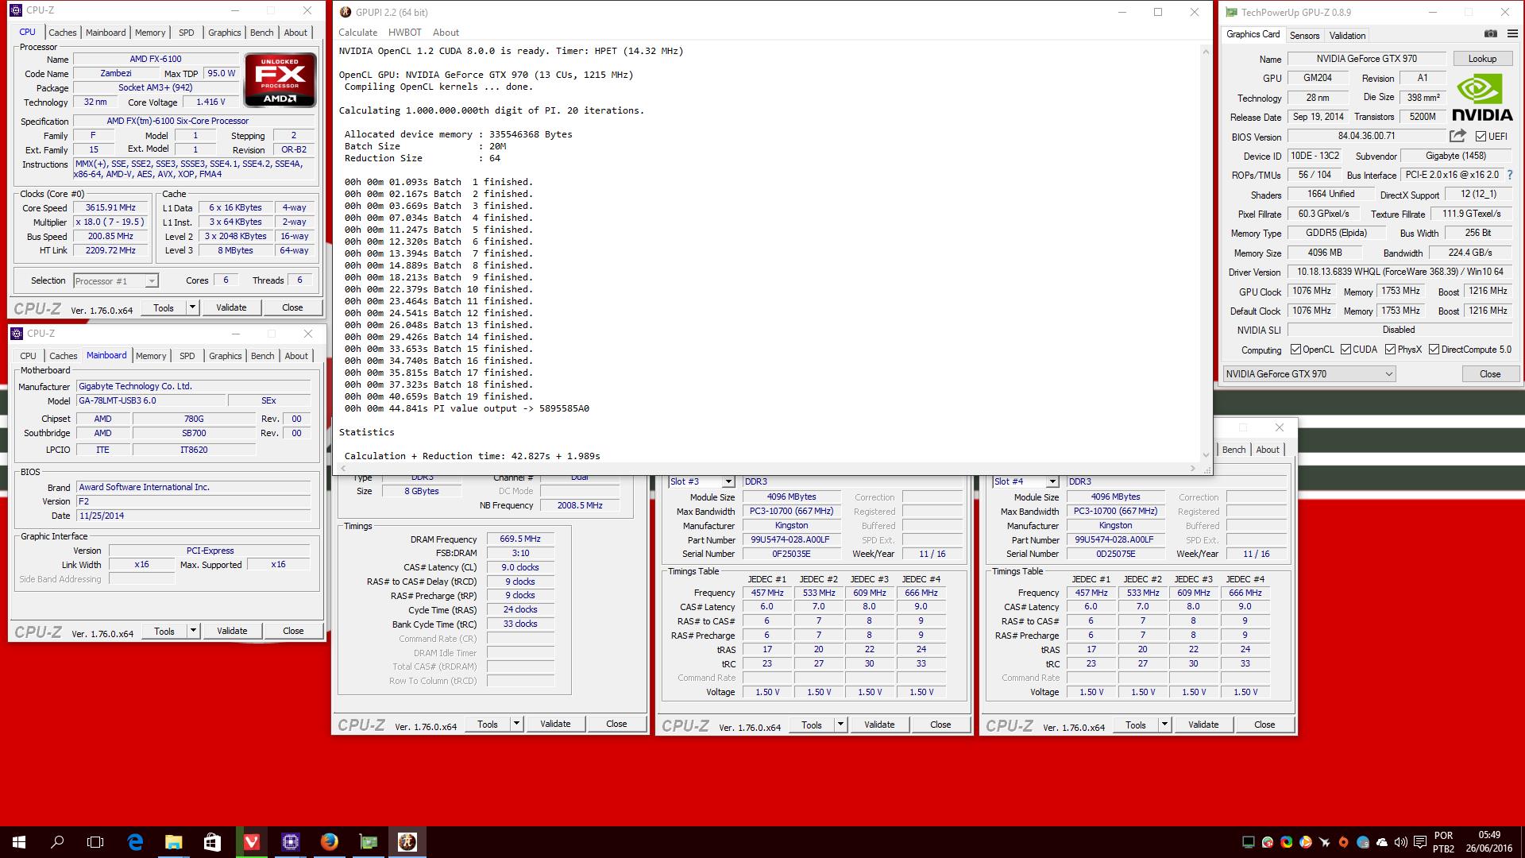
Task: Click Validate in the CPU-Z Mainboard window
Action: (232, 631)
